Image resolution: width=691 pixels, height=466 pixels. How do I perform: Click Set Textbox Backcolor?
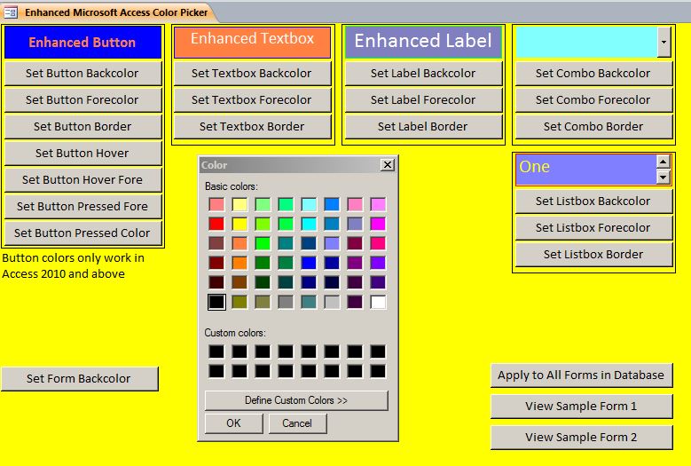253,73
